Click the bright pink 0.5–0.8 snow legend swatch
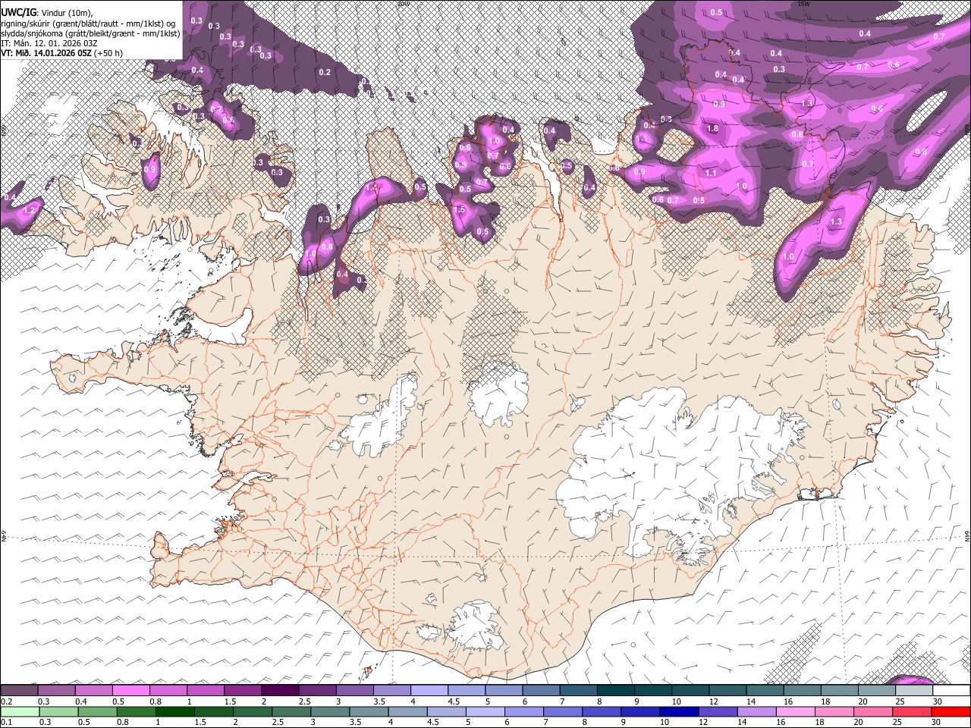Viewport: 971px width, 728px height. pyautogui.click(x=130, y=690)
